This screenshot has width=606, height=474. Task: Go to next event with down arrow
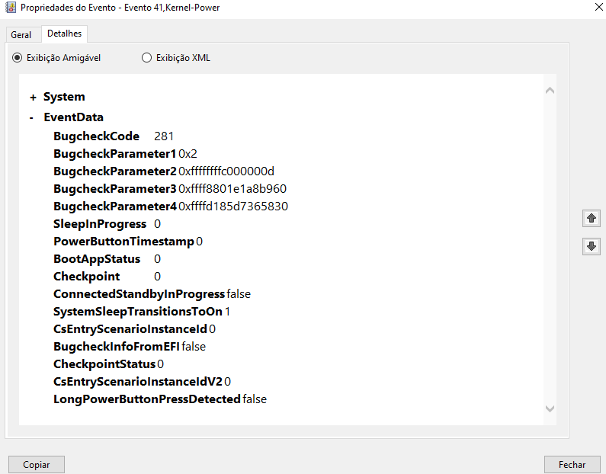coord(592,246)
